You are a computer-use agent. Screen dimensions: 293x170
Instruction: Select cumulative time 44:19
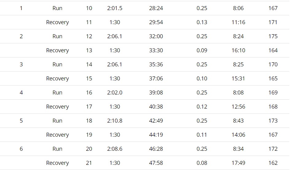pyautogui.click(x=156, y=135)
